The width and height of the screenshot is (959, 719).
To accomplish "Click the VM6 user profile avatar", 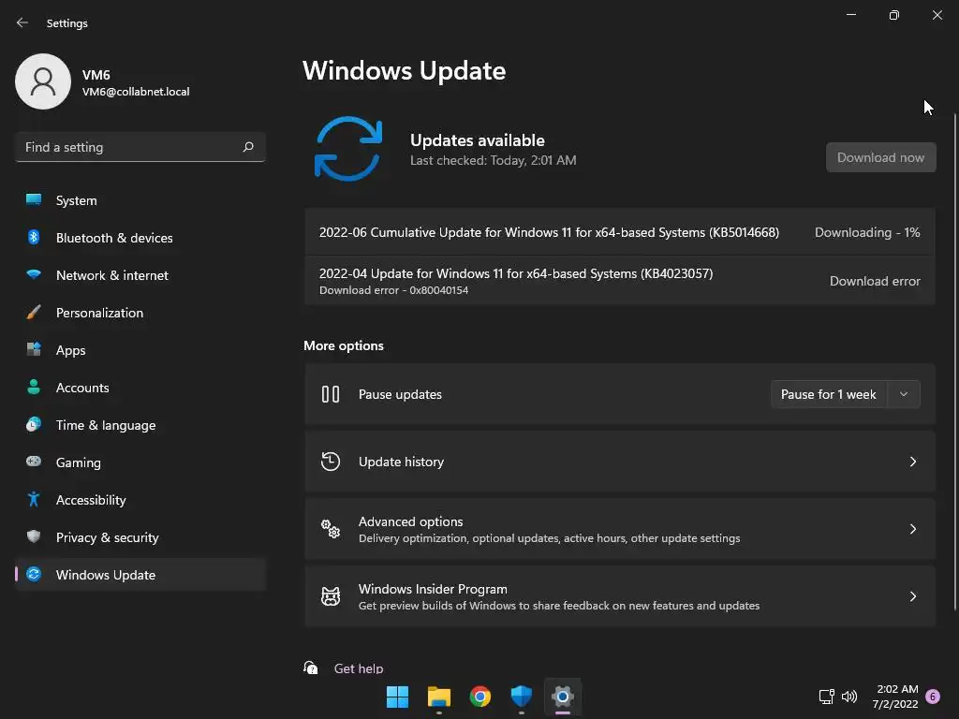I will click(x=43, y=81).
